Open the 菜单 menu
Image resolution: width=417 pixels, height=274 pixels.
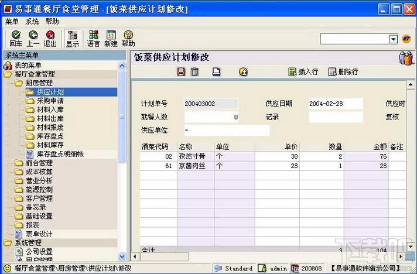click(x=12, y=22)
